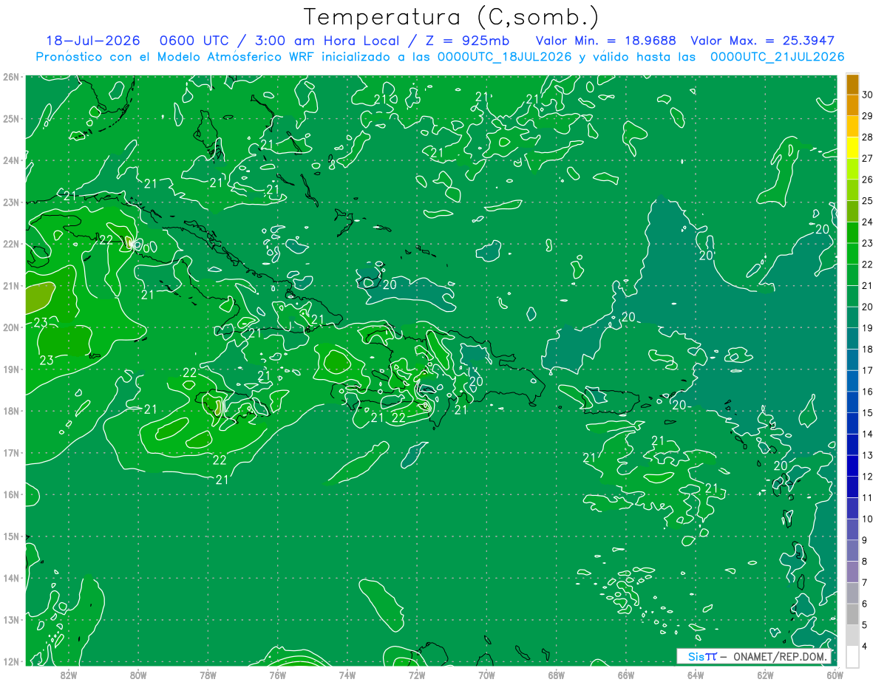Click the '78W' longitude axis label
The image size is (887, 685).
coord(208,675)
